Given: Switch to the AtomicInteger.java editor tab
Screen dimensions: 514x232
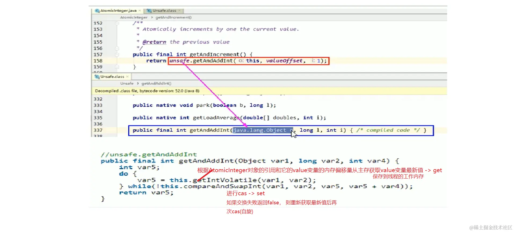Looking at the screenshot, I should coord(118,11).
